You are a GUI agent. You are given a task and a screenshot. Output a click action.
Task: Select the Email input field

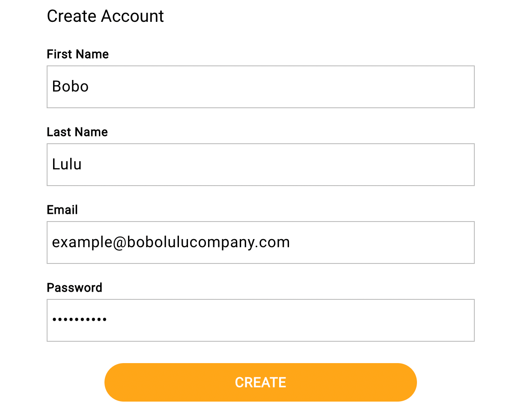(x=260, y=242)
